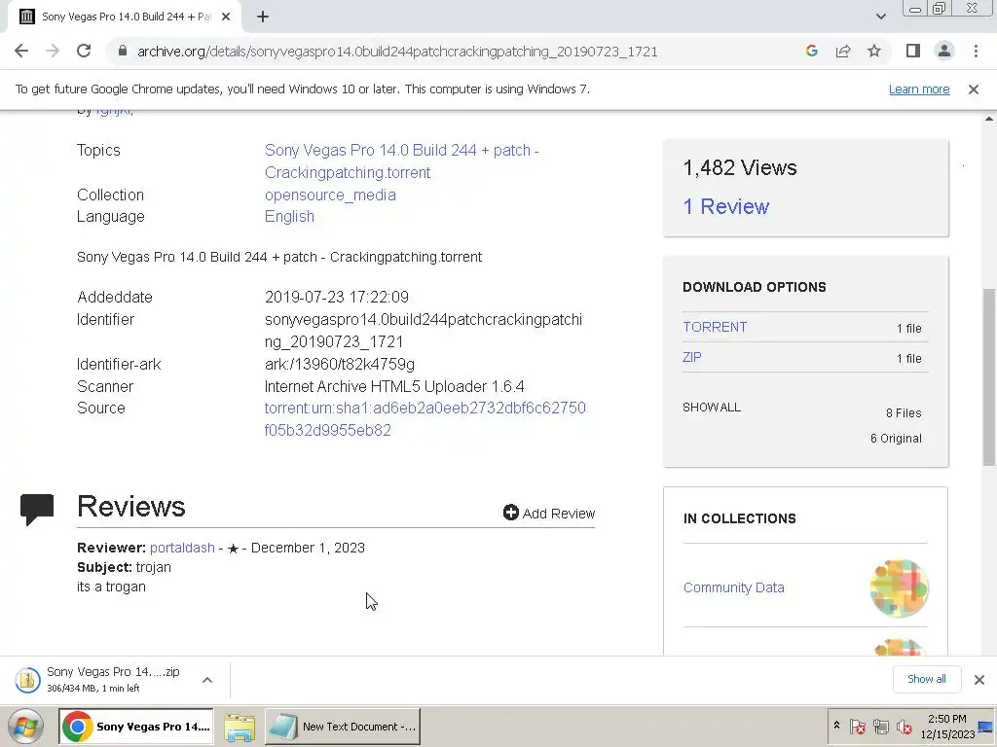Click downloading zip file icon
997x747 pixels.
27,680
